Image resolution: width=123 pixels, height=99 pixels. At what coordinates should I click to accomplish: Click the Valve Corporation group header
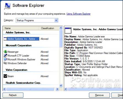click(17, 70)
